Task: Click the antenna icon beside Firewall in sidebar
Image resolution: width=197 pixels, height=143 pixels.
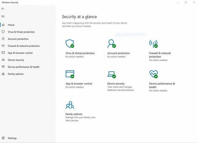Action: 3,46
